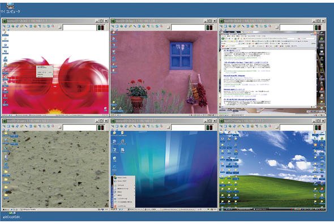
Task: Click the orange globe toolbar icon in stone texture viewer
Action: (35, 126)
